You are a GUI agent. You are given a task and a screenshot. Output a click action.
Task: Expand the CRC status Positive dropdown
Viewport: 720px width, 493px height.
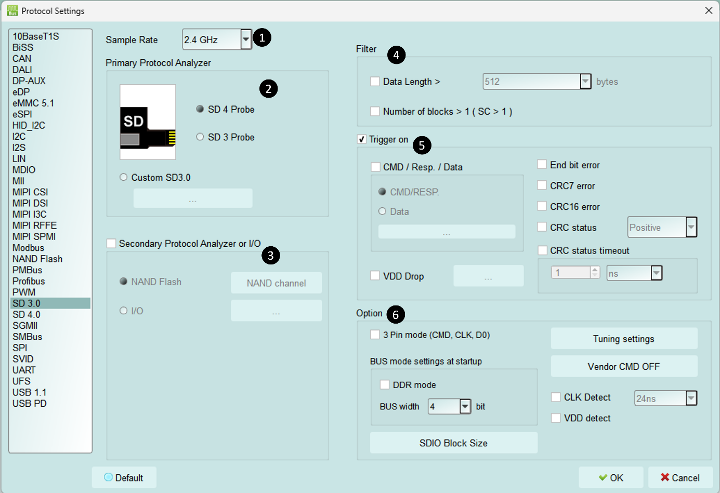click(x=691, y=227)
